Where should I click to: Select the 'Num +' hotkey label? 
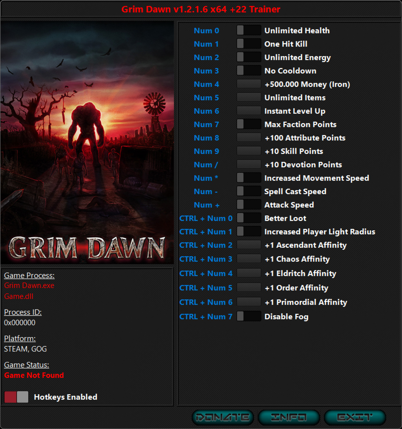coord(207,205)
